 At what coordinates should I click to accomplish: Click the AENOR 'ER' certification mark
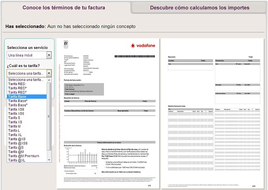click(66, 44)
